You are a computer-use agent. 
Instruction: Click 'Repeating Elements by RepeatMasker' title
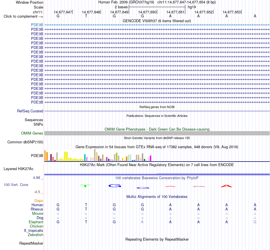[157, 239]
